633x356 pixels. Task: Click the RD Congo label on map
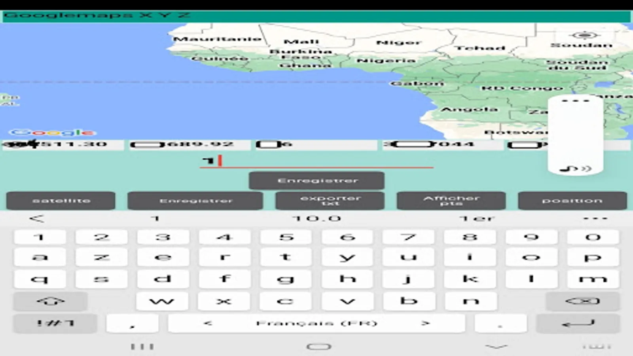point(522,88)
